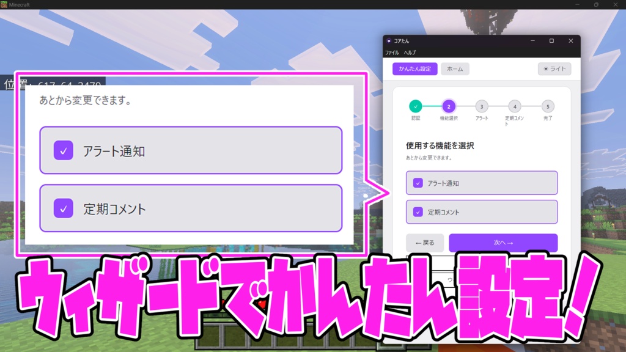Select wizard step 2 機能選択 circle
The width and height of the screenshot is (626, 352).
click(x=449, y=106)
